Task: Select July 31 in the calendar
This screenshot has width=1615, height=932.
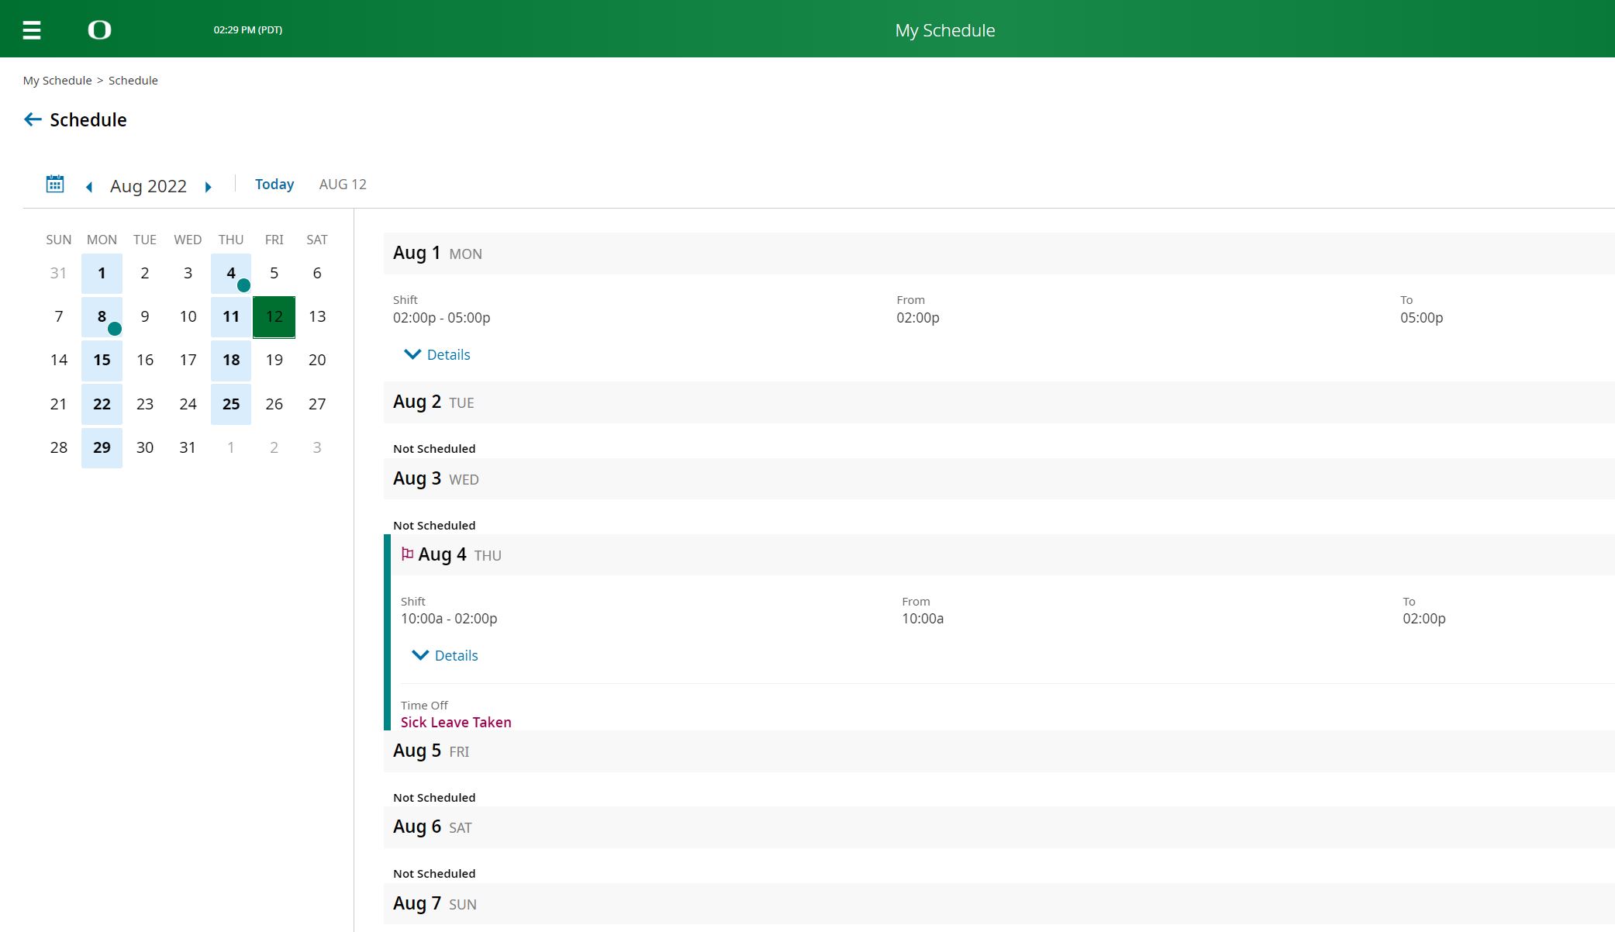Action: [58, 274]
